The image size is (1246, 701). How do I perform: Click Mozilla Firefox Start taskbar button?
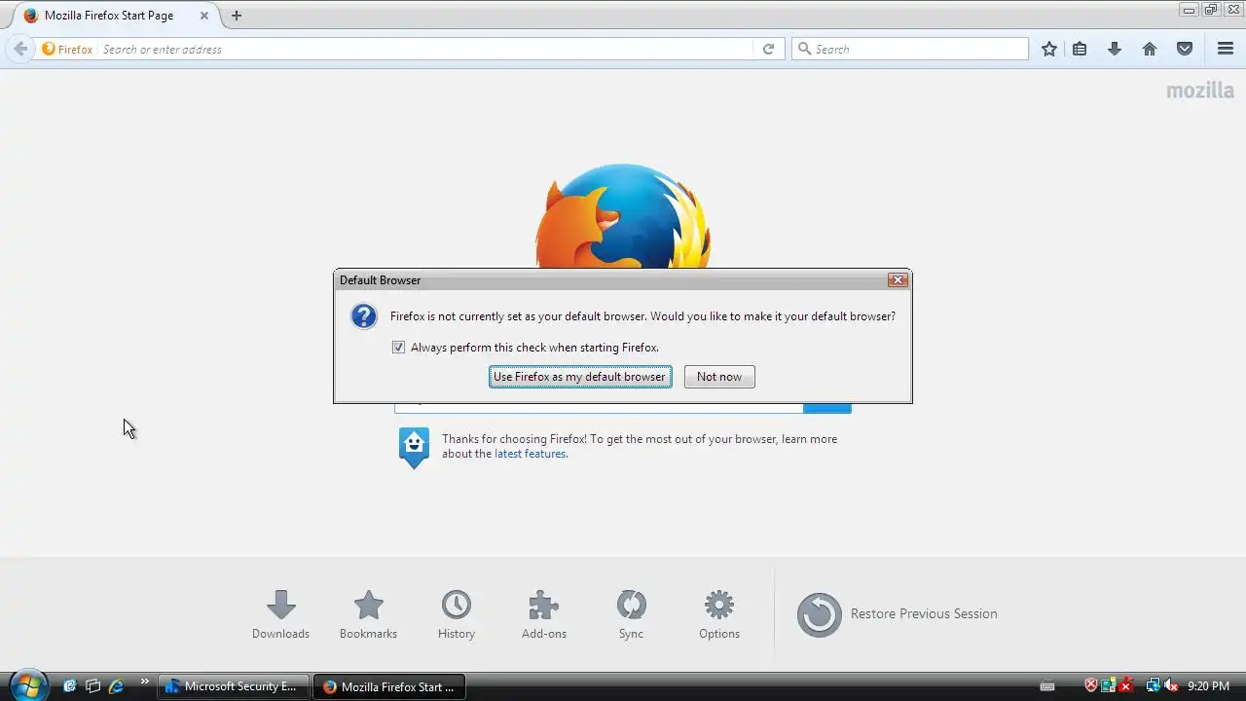(389, 686)
